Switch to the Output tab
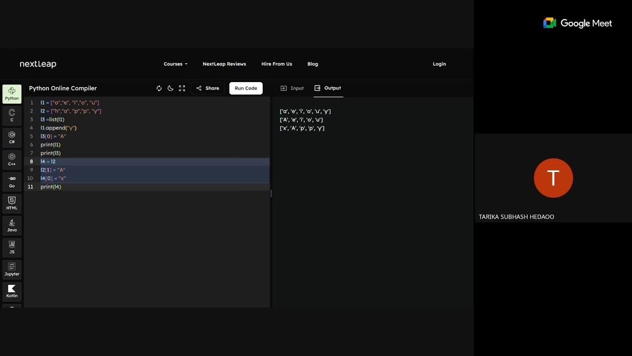The width and height of the screenshot is (632, 356). click(328, 88)
